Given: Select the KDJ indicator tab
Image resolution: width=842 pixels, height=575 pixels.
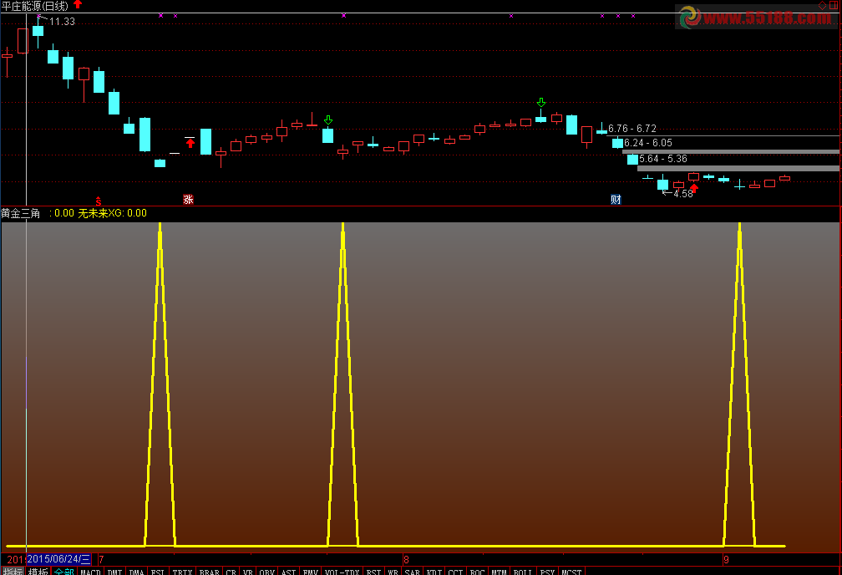Looking at the screenshot, I should tap(434, 572).
